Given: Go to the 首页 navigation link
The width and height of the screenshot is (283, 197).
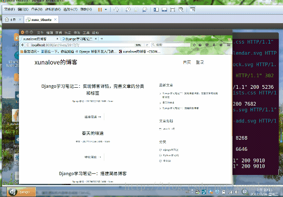Looking at the screenshot, I should tap(187, 62).
